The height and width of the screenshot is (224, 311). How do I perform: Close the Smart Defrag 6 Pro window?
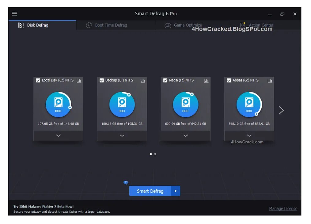pyautogui.click(x=295, y=14)
